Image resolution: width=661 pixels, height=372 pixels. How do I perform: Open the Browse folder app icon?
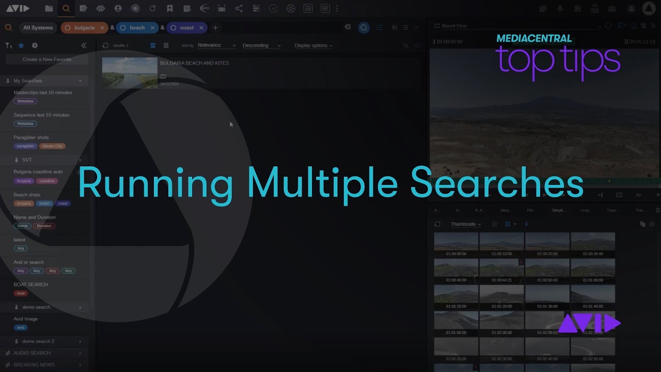[49, 8]
